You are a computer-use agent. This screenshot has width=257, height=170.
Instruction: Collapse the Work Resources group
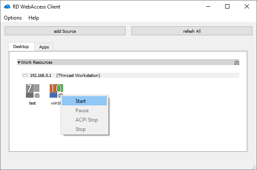(19, 62)
